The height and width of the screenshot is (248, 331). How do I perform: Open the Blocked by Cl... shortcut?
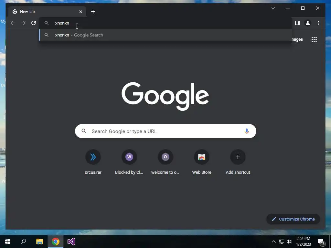pyautogui.click(x=129, y=162)
